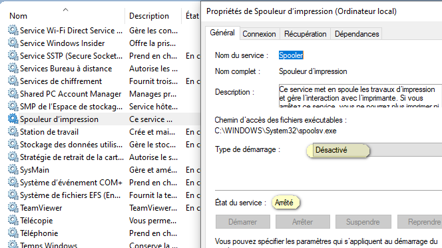Switch to the Connexion tab
Image resolution: width=442 pixels, height=248 pixels.
click(x=259, y=34)
